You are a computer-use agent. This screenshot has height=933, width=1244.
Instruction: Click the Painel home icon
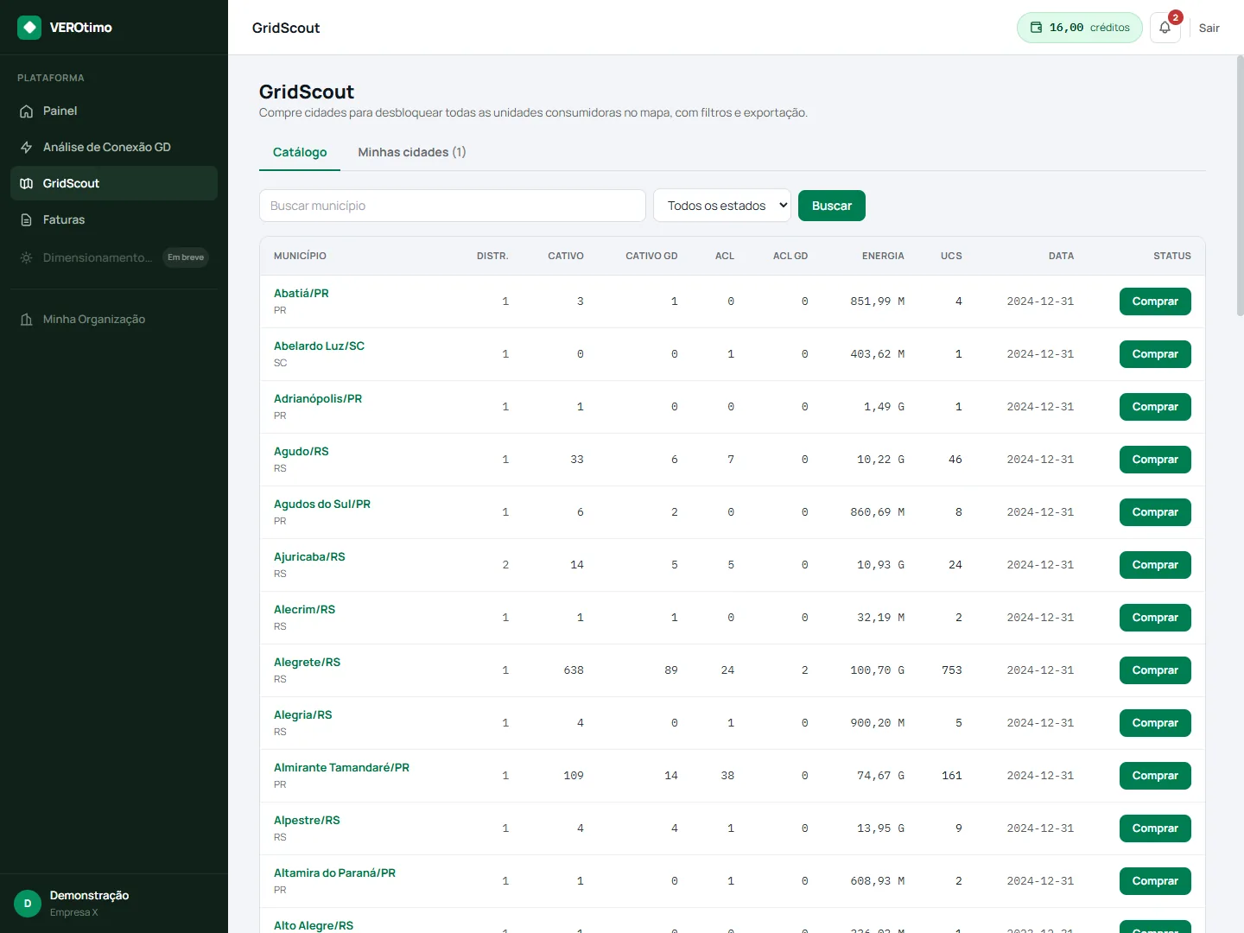27,111
